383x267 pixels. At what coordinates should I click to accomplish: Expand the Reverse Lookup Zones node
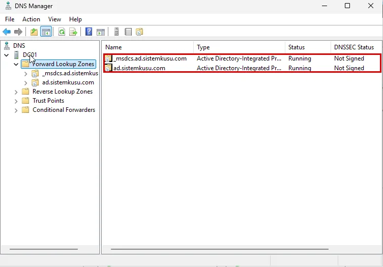pos(16,93)
